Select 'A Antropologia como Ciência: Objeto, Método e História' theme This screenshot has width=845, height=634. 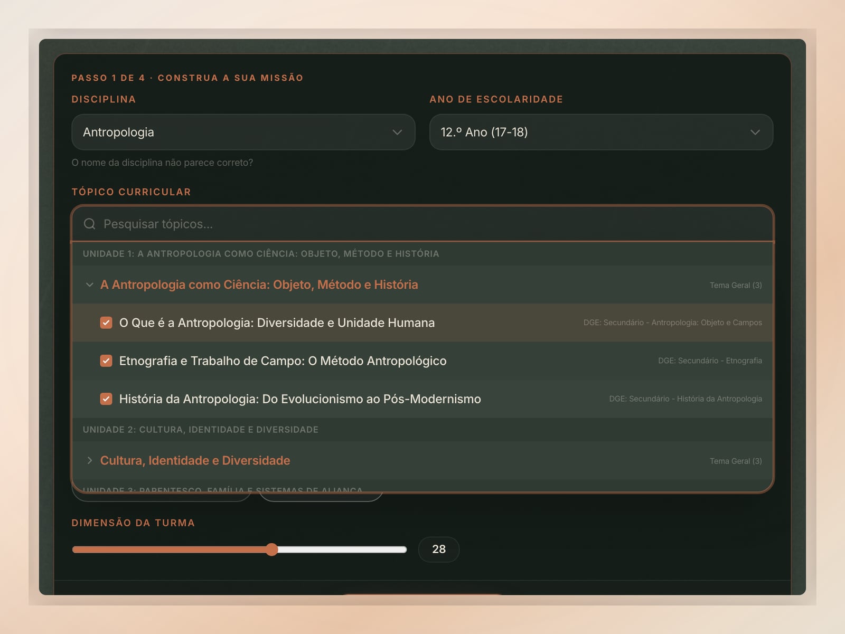422,285
